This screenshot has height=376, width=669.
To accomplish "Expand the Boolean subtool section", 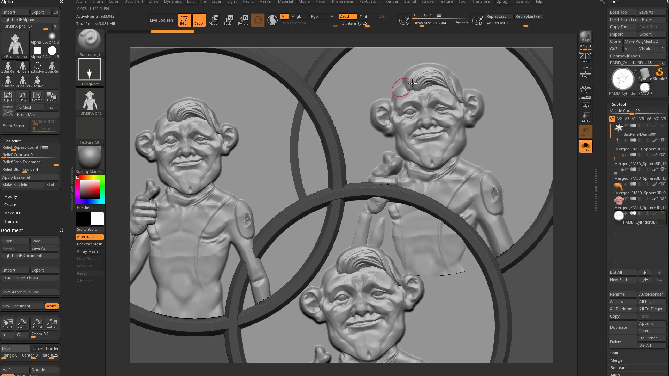I will tap(618, 368).
